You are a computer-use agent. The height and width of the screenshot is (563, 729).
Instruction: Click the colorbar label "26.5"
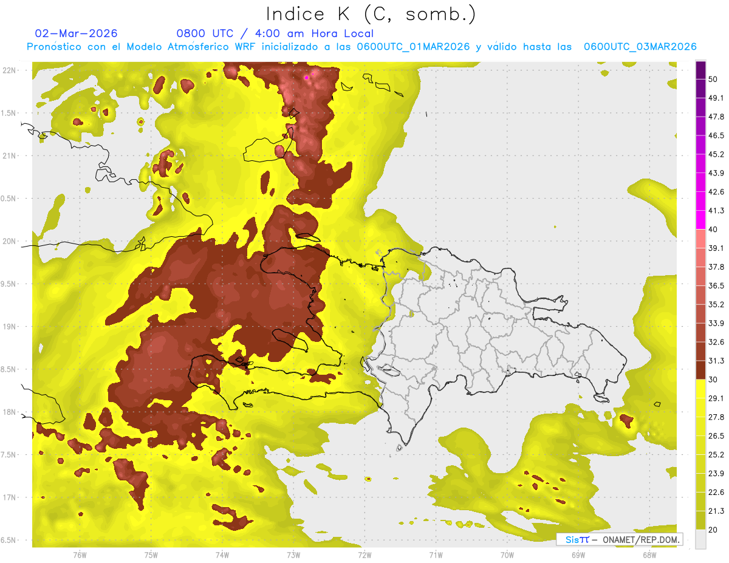pos(716,435)
